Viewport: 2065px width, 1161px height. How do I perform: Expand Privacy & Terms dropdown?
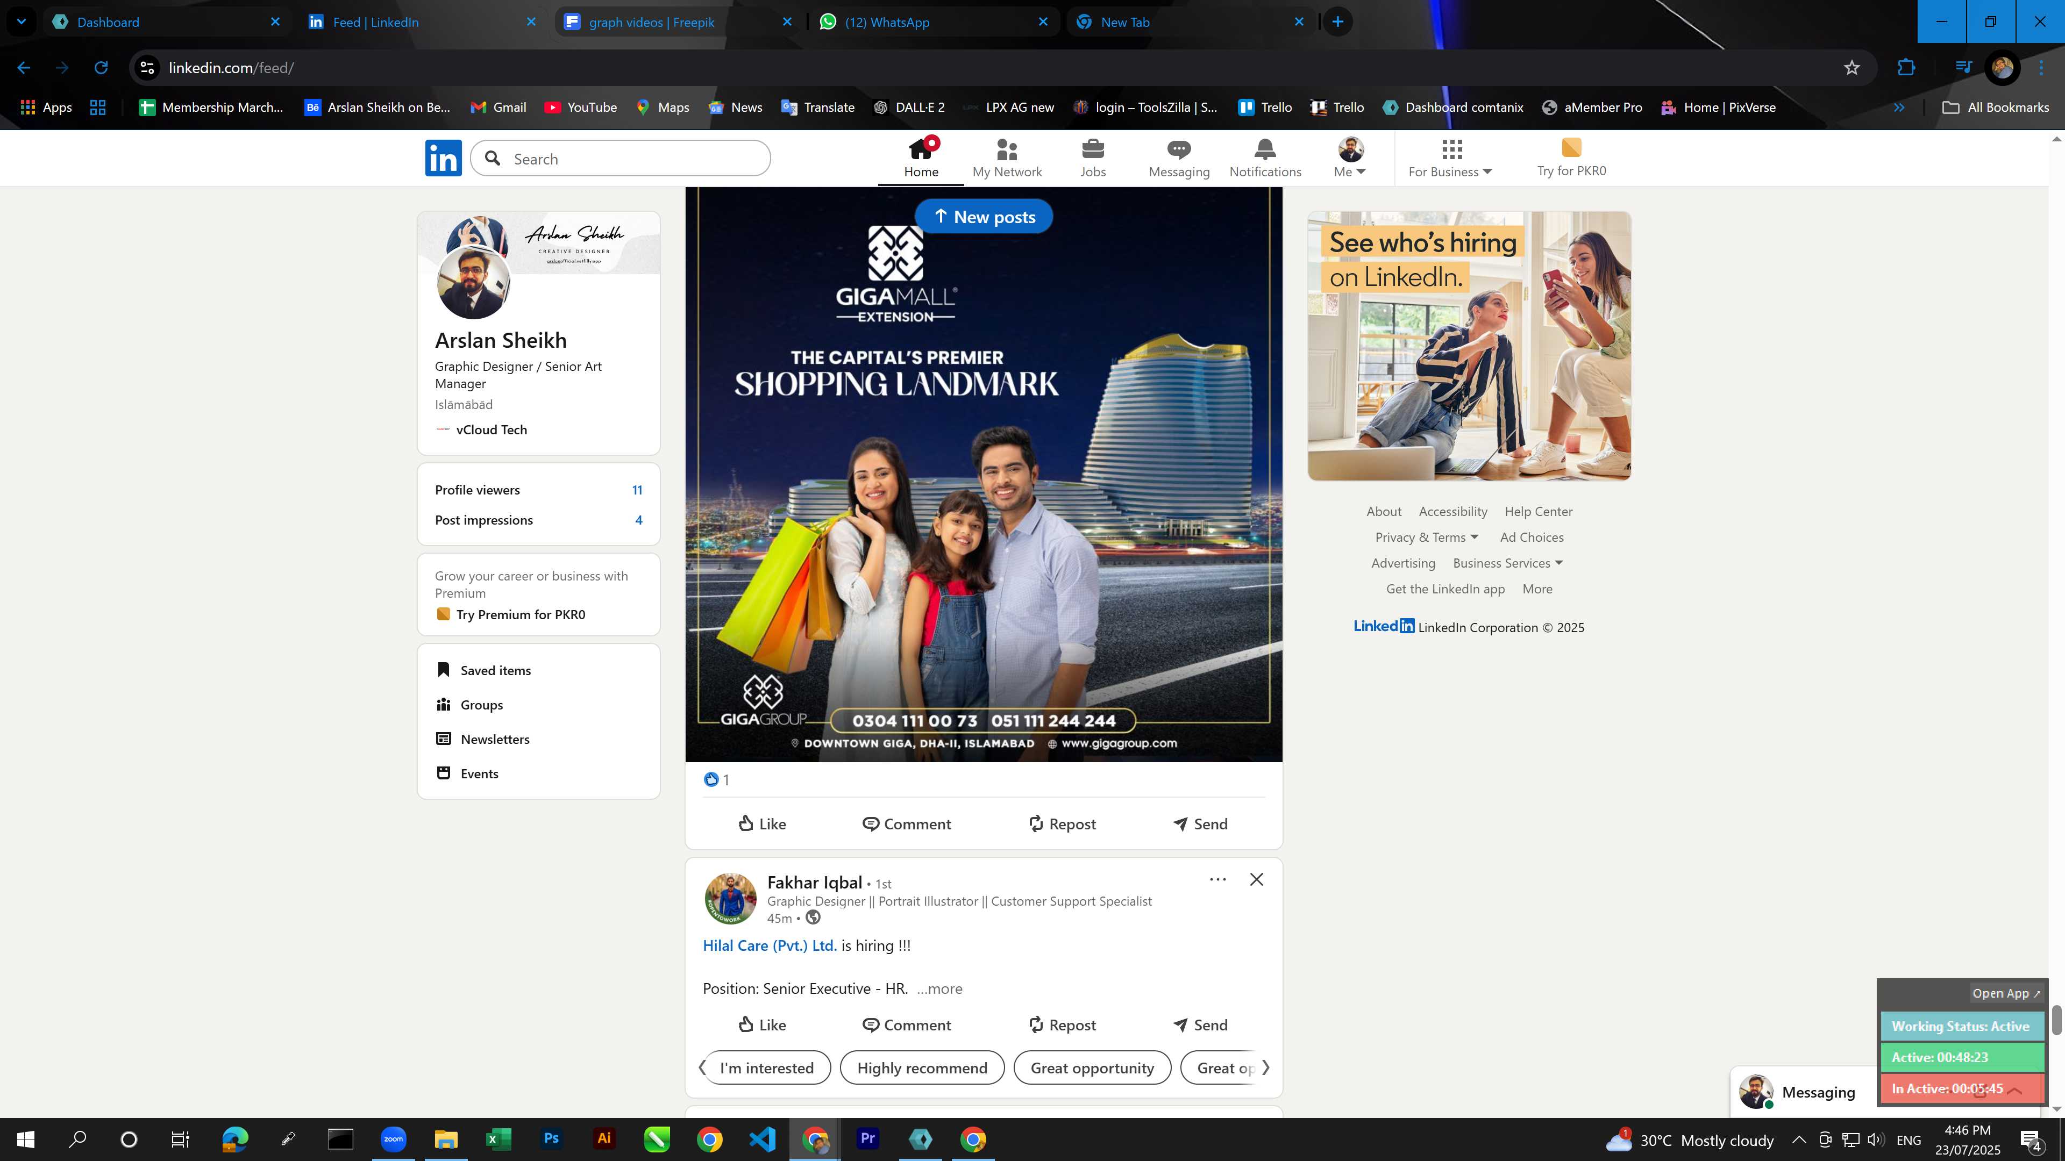click(x=1427, y=537)
